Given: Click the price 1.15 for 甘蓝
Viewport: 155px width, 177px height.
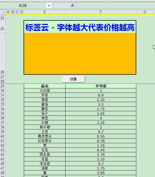Looking at the screenshot, I should [x=101, y=159].
